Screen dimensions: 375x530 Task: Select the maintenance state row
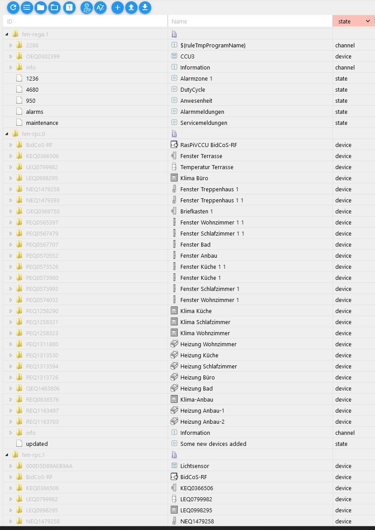click(x=42, y=123)
